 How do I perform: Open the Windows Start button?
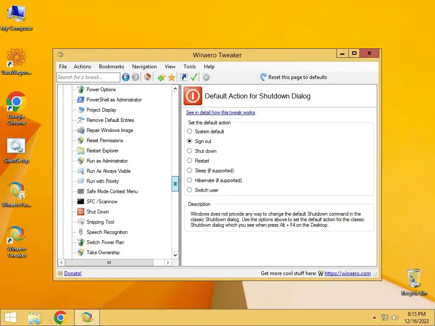click(x=11, y=318)
